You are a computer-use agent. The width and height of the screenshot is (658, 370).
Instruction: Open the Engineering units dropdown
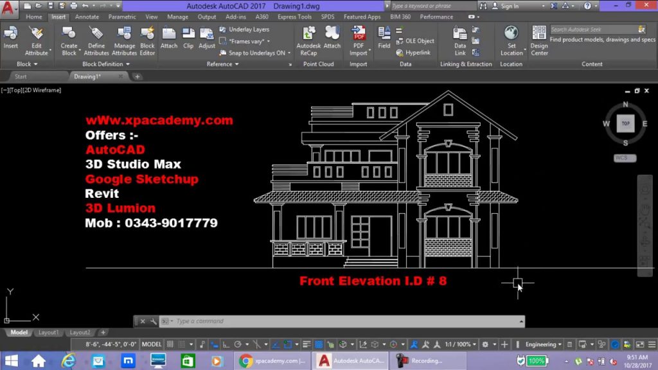click(x=544, y=344)
